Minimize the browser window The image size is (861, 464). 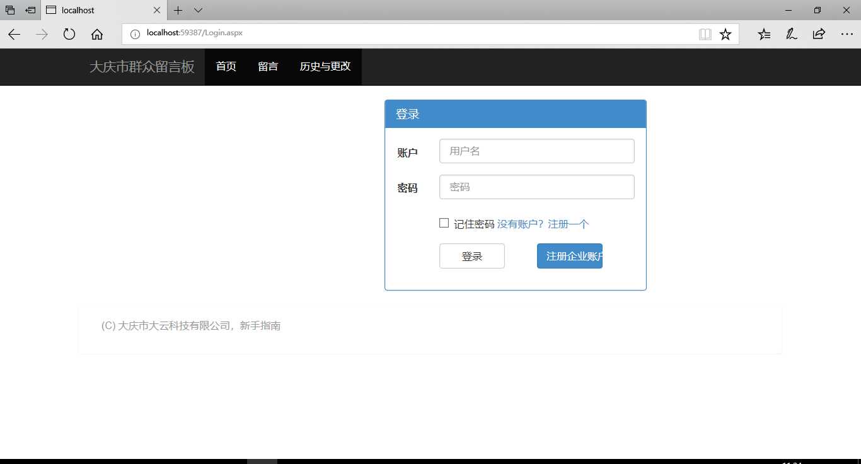(x=789, y=10)
